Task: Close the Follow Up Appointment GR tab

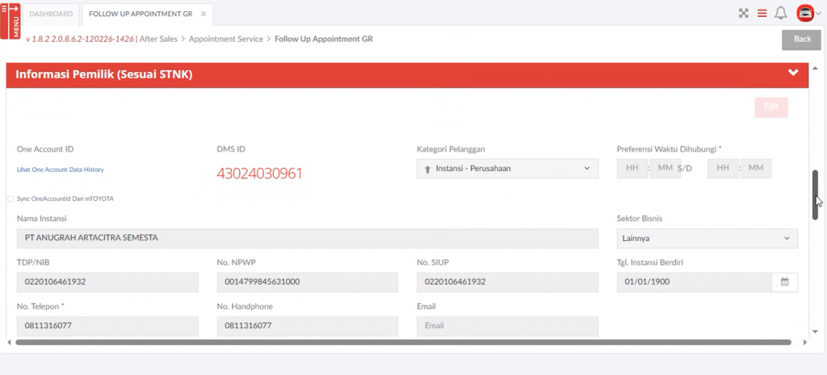Action: 204,15
